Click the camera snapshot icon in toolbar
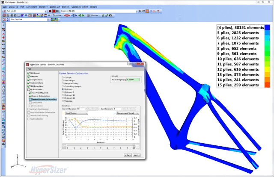274x177 pixels. coord(110,15)
